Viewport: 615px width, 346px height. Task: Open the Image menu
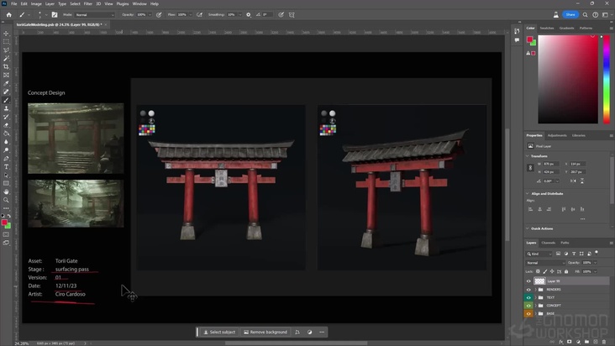(36, 4)
